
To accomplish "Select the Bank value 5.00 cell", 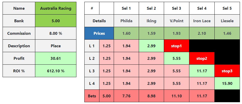I will click(56, 21).
